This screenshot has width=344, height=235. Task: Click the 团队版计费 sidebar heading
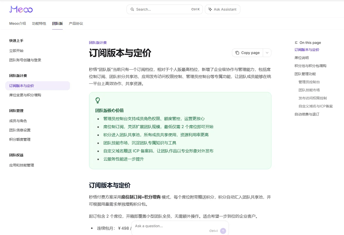(x=18, y=76)
